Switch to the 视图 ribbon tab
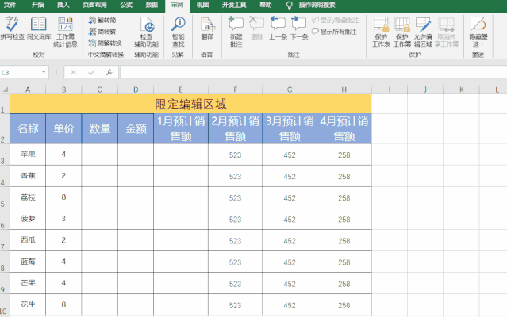This screenshot has height=317, width=507. (x=203, y=5)
